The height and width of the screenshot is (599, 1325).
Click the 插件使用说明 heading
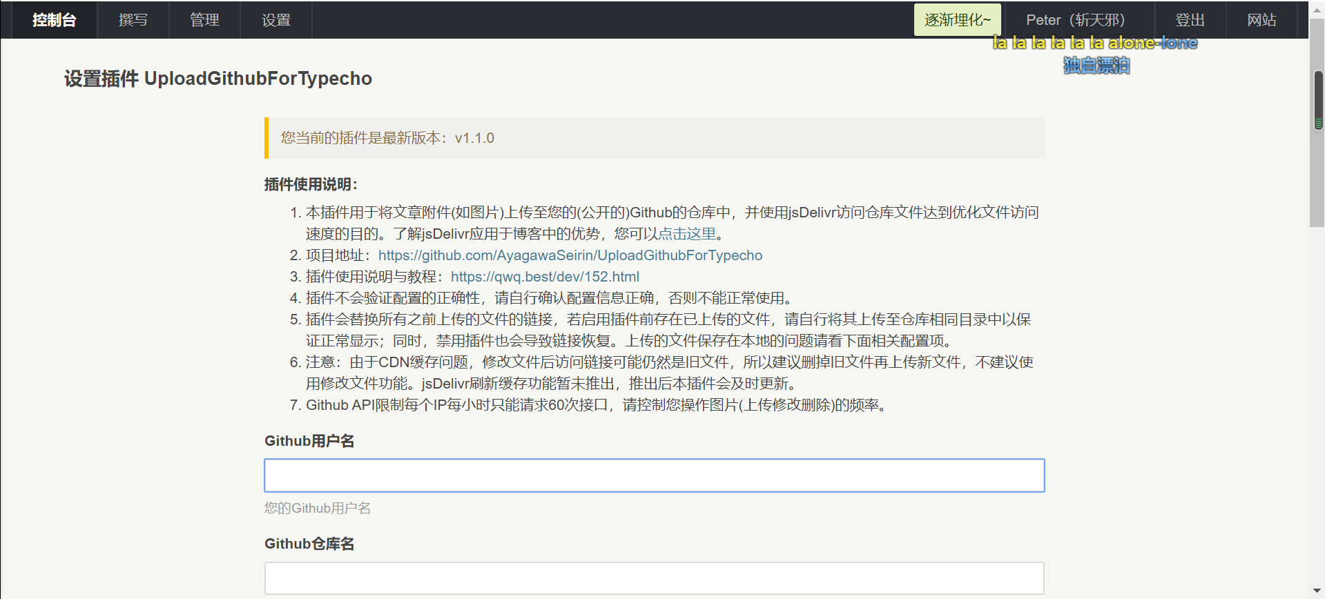point(311,184)
